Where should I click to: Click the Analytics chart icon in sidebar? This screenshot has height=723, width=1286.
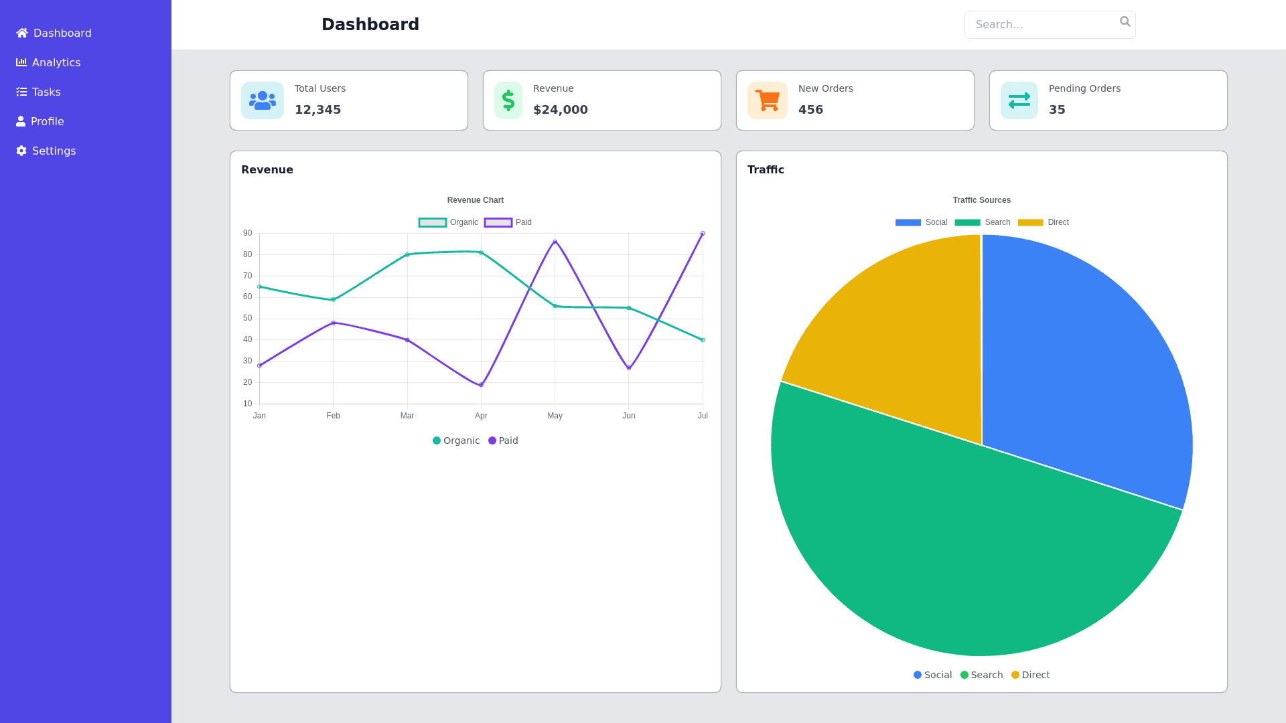point(21,62)
